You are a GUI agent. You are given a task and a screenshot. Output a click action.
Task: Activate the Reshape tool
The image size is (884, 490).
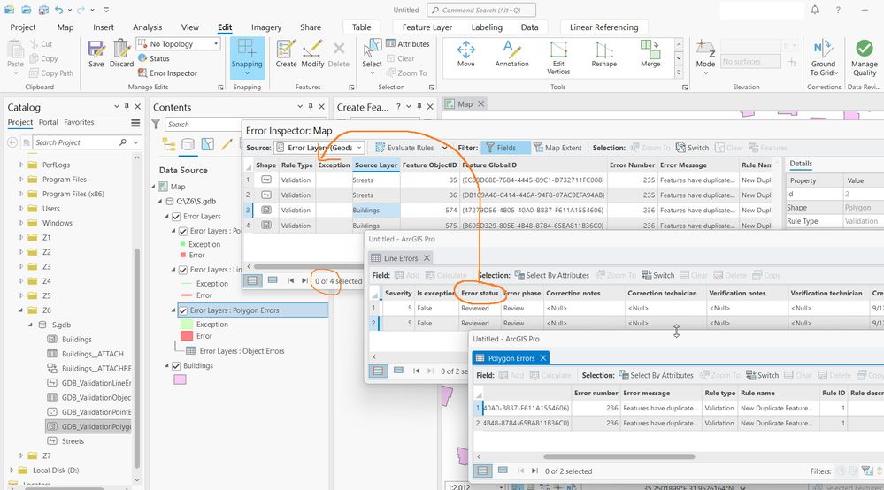pos(603,54)
